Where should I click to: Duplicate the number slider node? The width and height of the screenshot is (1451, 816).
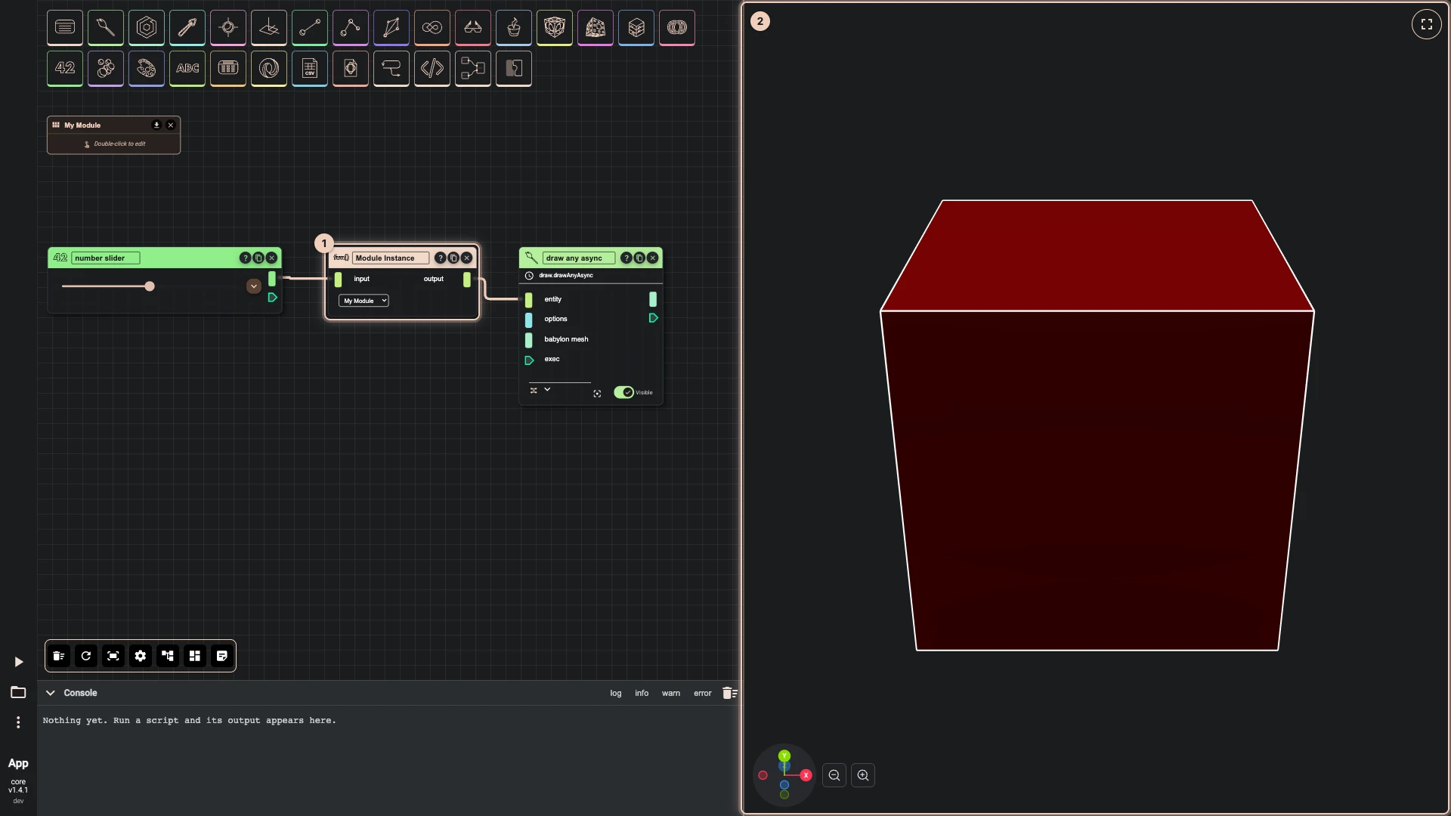pos(258,258)
